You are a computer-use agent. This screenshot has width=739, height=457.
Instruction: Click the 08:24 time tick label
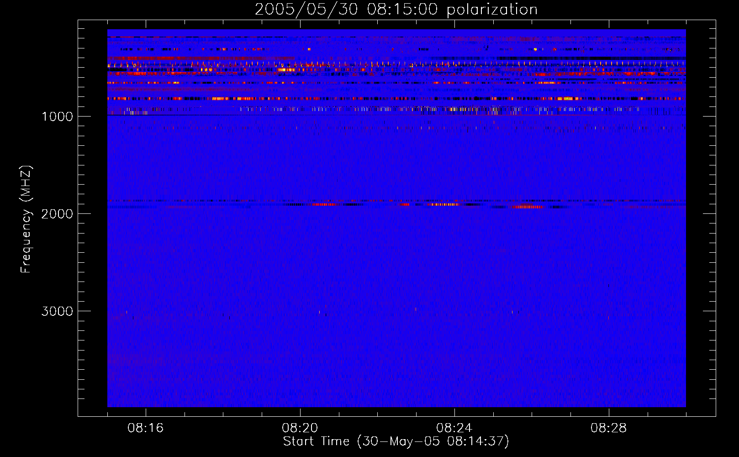click(454, 428)
